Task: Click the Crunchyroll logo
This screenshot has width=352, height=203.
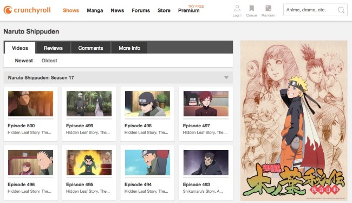Action: [x=27, y=10]
